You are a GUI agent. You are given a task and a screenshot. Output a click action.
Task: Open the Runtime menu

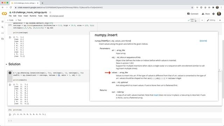33,16
